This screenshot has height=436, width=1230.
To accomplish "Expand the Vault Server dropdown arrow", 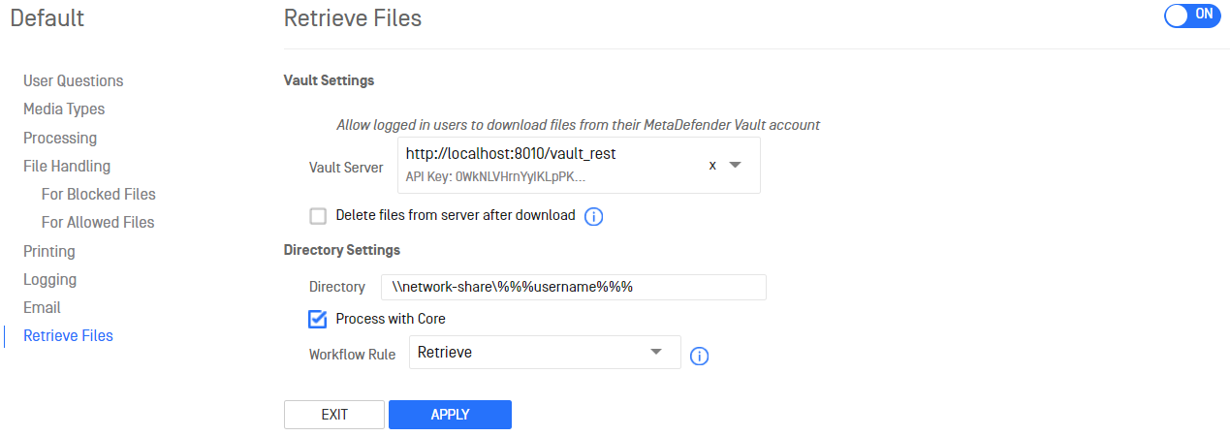I will tap(735, 166).
